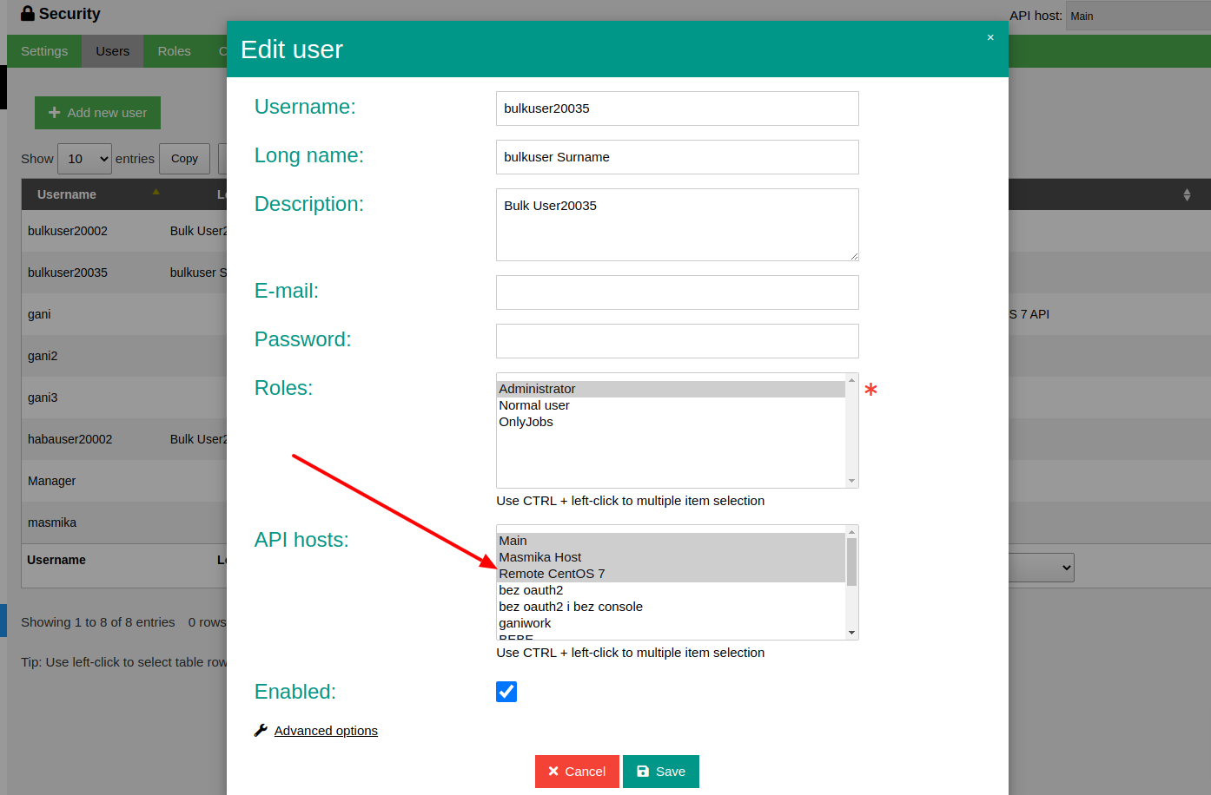1211x795 pixels.
Task: Select the bez oauth2 API host
Action: (671, 590)
